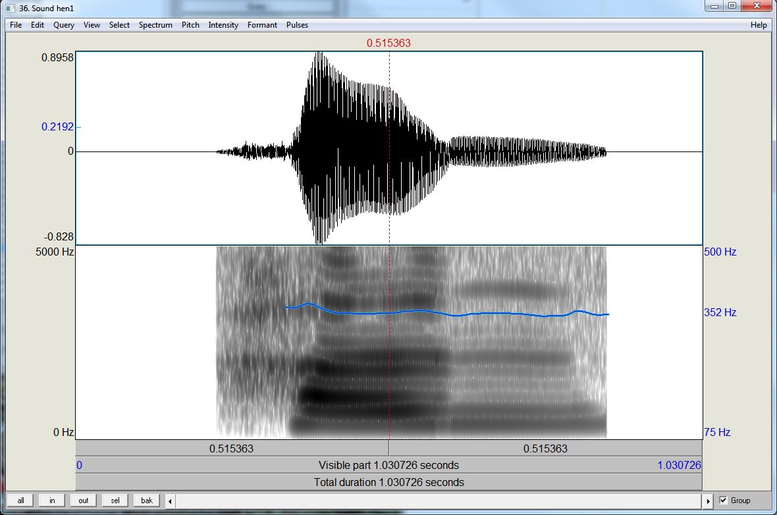
Task: Click the red 0.515363 cursor time label
Action: [388, 43]
